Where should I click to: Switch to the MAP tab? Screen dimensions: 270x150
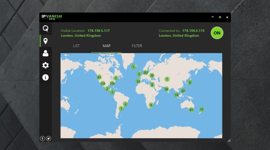click(x=106, y=46)
